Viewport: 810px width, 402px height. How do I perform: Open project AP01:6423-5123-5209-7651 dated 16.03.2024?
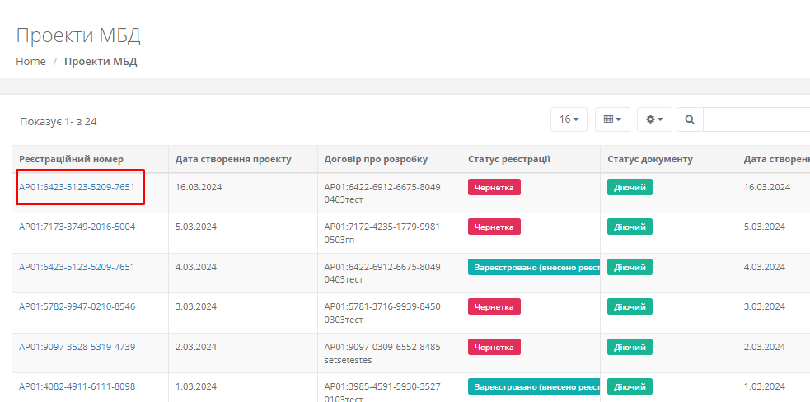[x=77, y=187]
